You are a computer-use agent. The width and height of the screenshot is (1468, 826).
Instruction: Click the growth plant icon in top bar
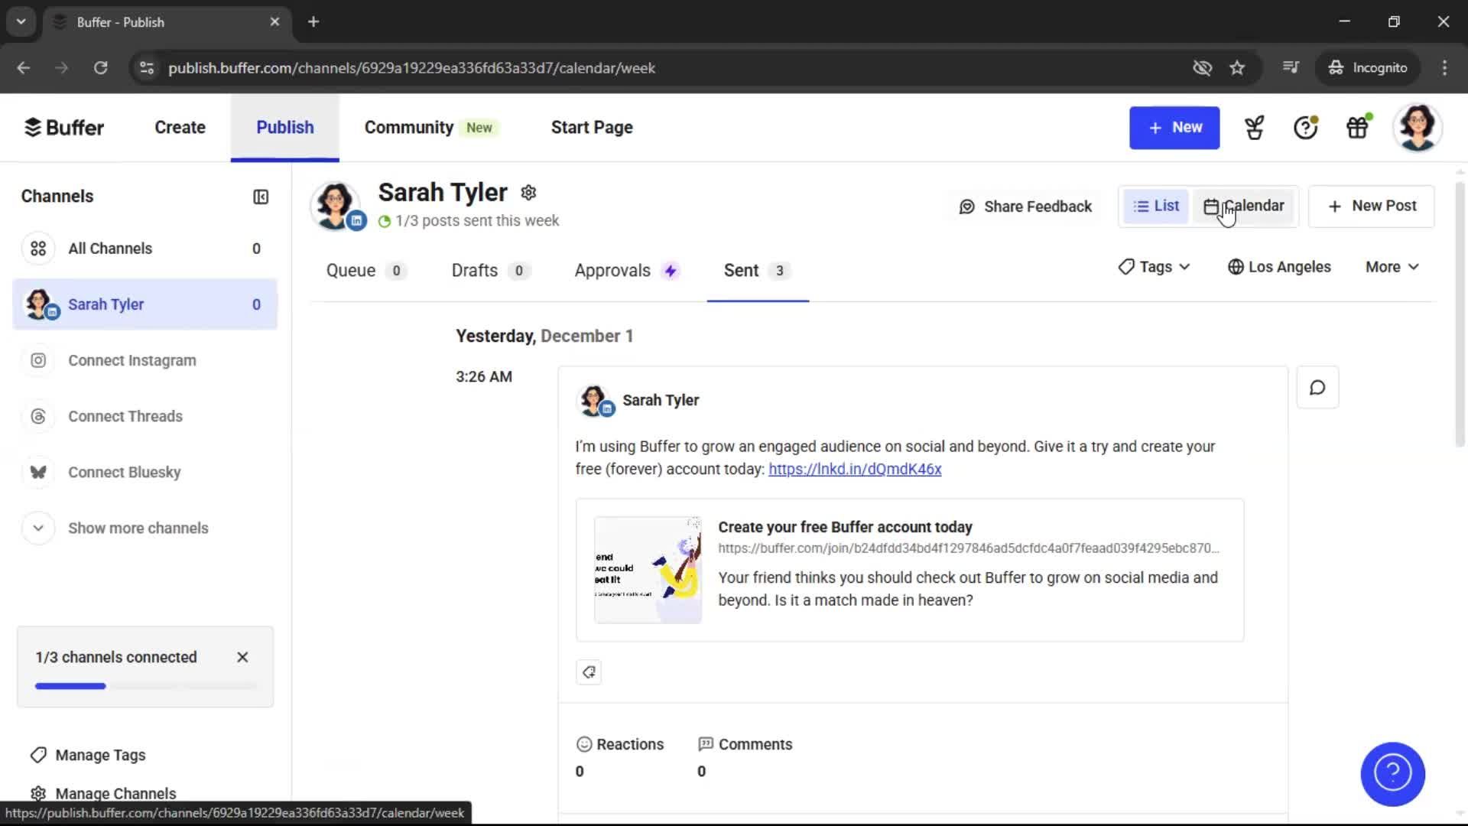click(x=1253, y=127)
